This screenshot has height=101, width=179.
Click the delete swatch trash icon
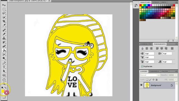173,40
